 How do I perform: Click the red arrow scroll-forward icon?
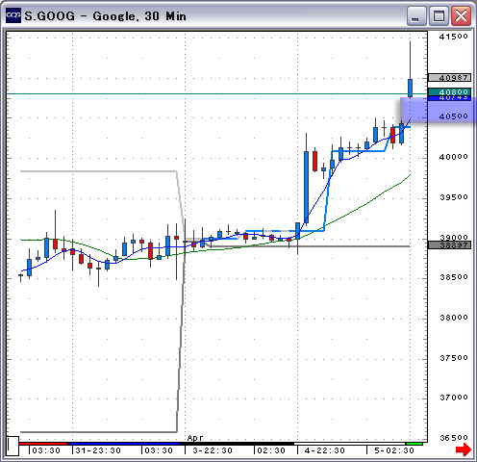(464, 449)
